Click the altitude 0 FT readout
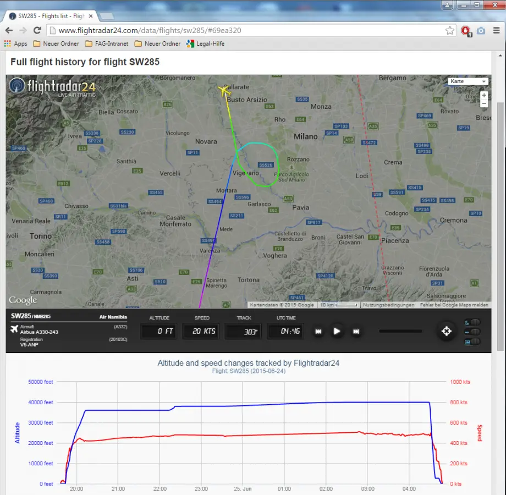The height and width of the screenshot is (495, 506). point(158,332)
